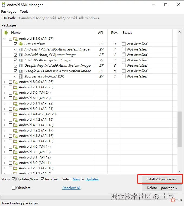Image resolution: width=184 pixels, height=206 pixels.
Task: Click the Android 7.1.1 (API 25) folder icon
Action: point(15,87)
